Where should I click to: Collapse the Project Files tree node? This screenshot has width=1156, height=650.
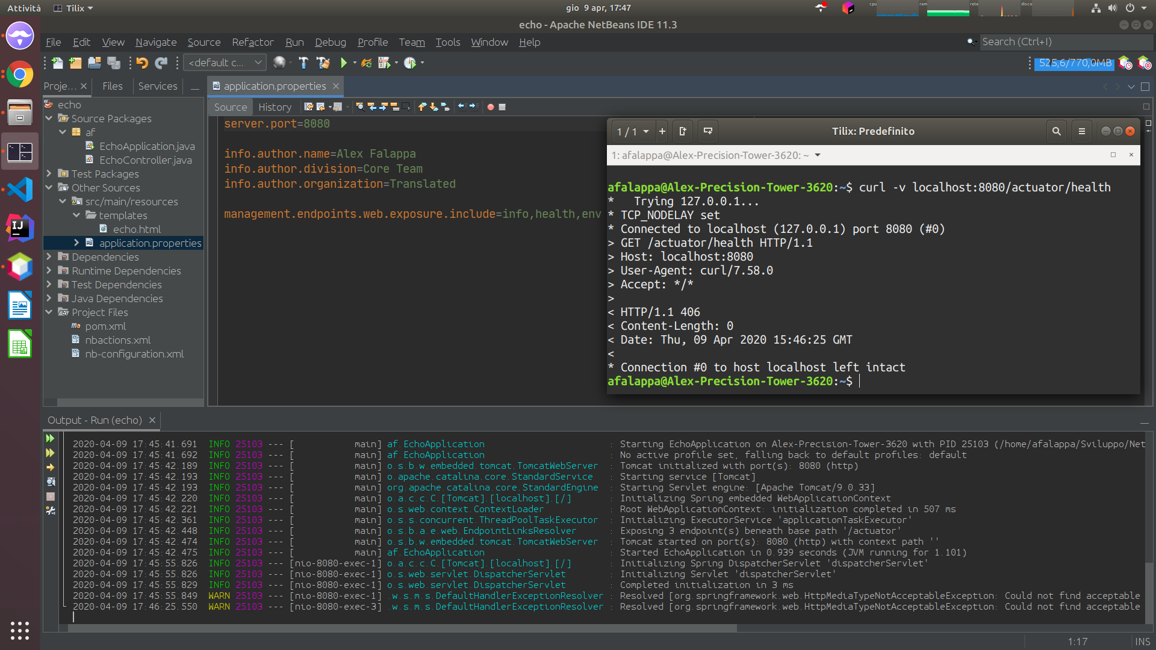(x=49, y=312)
